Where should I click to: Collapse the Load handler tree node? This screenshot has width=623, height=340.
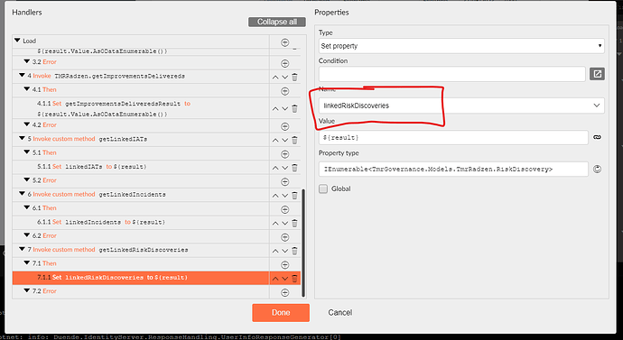pos(17,41)
